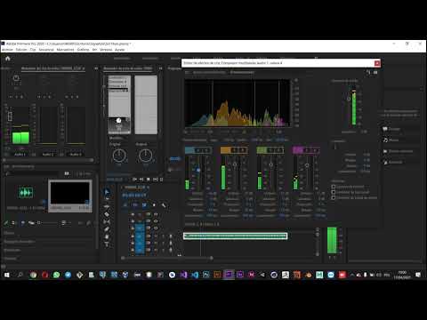Click the Home icon in Premiere
This screenshot has height=320, width=427.
[8, 59]
